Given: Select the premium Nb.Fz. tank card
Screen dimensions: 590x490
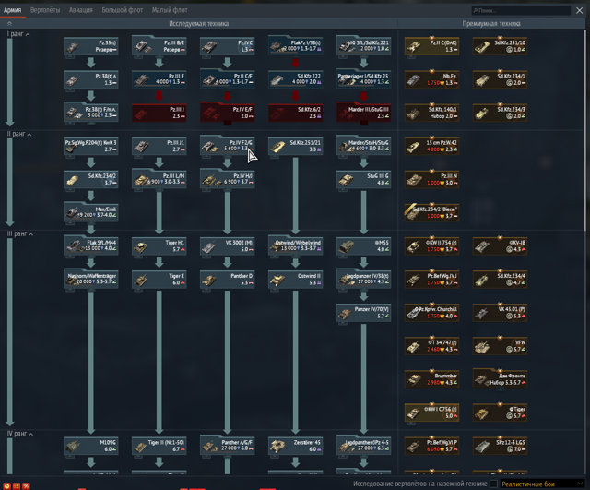Looking at the screenshot, I should click(x=431, y=78).
